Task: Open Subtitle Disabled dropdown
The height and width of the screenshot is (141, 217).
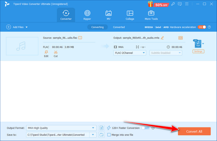Action: 166,53
